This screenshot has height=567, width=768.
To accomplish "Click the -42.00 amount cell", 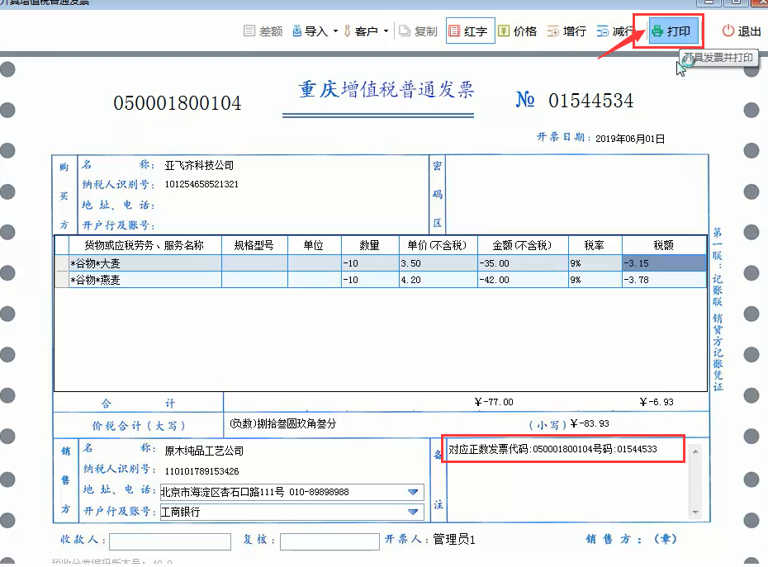I will (x=523, y=280).
